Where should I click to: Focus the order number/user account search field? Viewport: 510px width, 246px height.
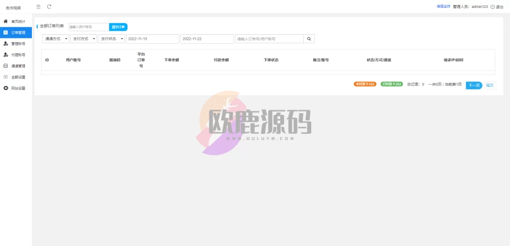point(269,39)
